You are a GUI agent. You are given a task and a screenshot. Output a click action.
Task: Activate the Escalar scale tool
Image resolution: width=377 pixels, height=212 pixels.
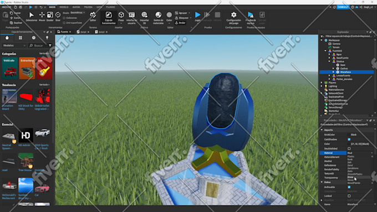[50, 17]
